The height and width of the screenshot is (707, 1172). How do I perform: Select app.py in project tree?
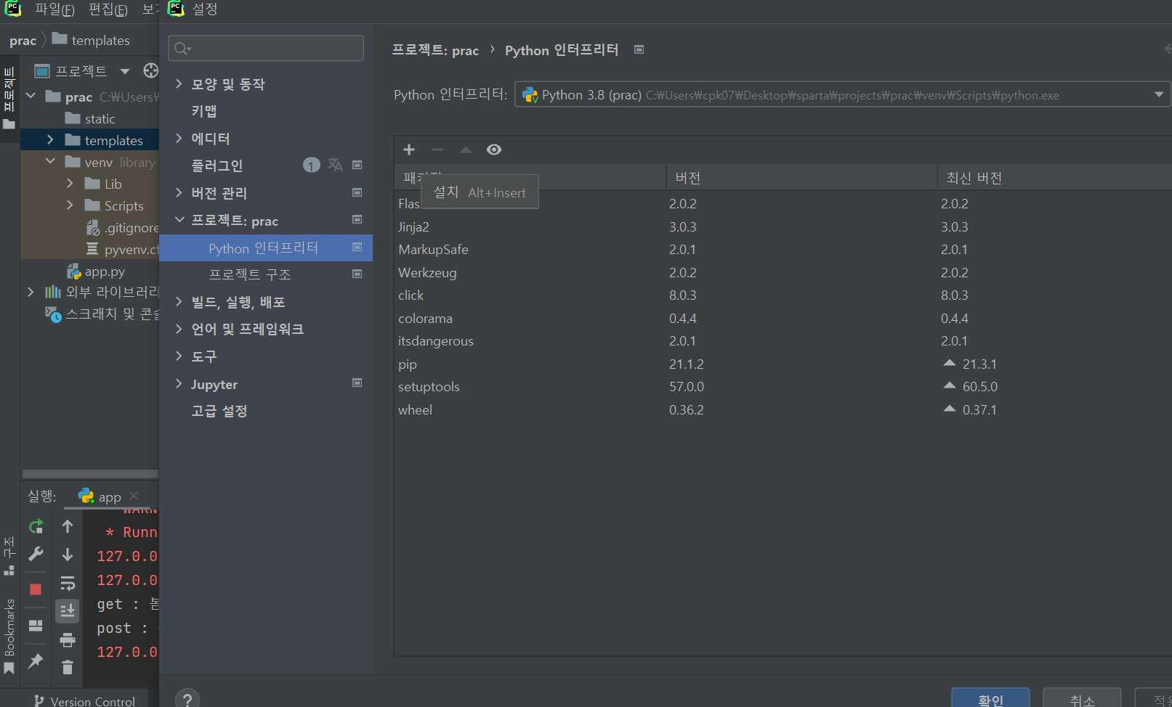coord(96,271)
